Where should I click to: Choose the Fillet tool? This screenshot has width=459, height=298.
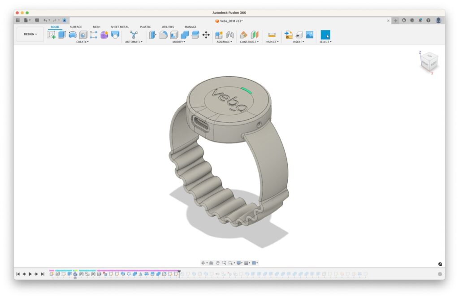tap(163, 35)
